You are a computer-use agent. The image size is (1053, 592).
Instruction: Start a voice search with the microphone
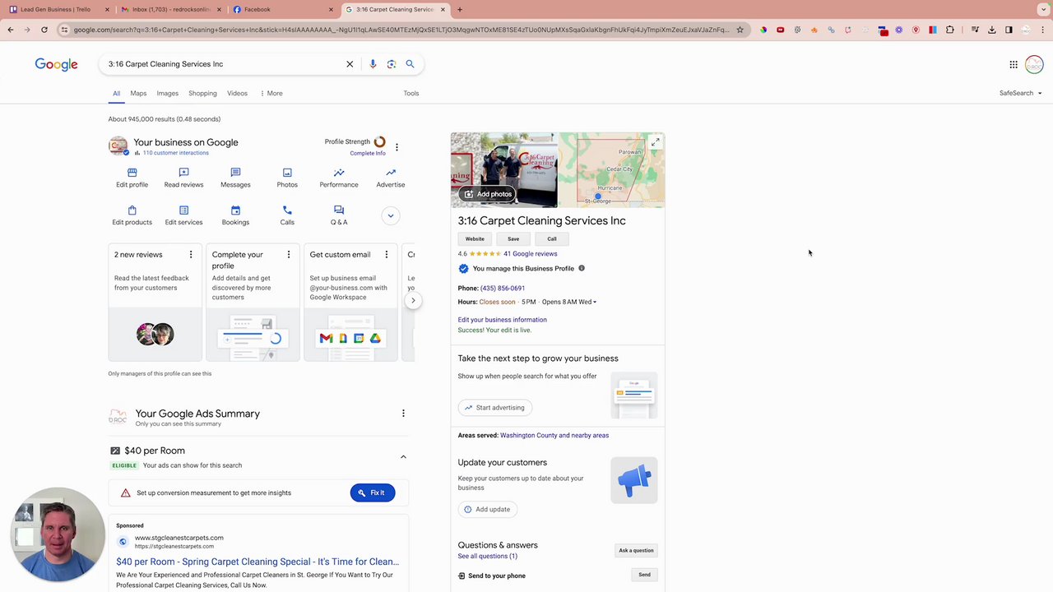pyautogui.click(x=373, y=64)
